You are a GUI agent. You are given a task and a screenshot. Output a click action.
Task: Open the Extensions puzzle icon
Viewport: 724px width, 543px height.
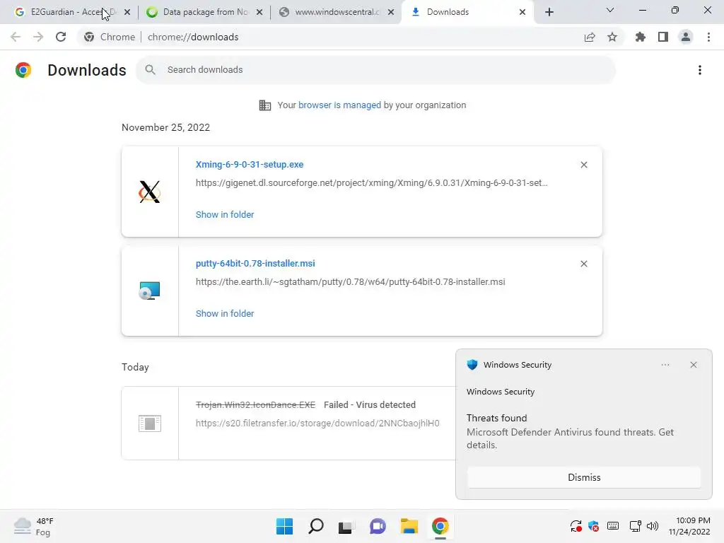point(641,37)
